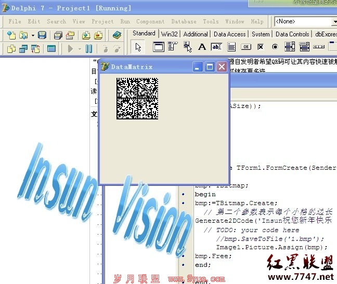Click the Remove File from Project icon
The width and height of the screenshot is (337, 284).
[x=98, y=35]
